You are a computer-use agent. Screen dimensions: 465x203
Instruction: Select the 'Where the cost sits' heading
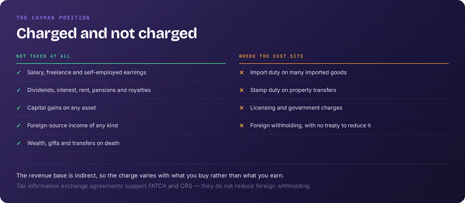[x=271, y=56]
